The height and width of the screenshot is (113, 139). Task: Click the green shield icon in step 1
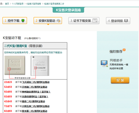tap(23, 21)
